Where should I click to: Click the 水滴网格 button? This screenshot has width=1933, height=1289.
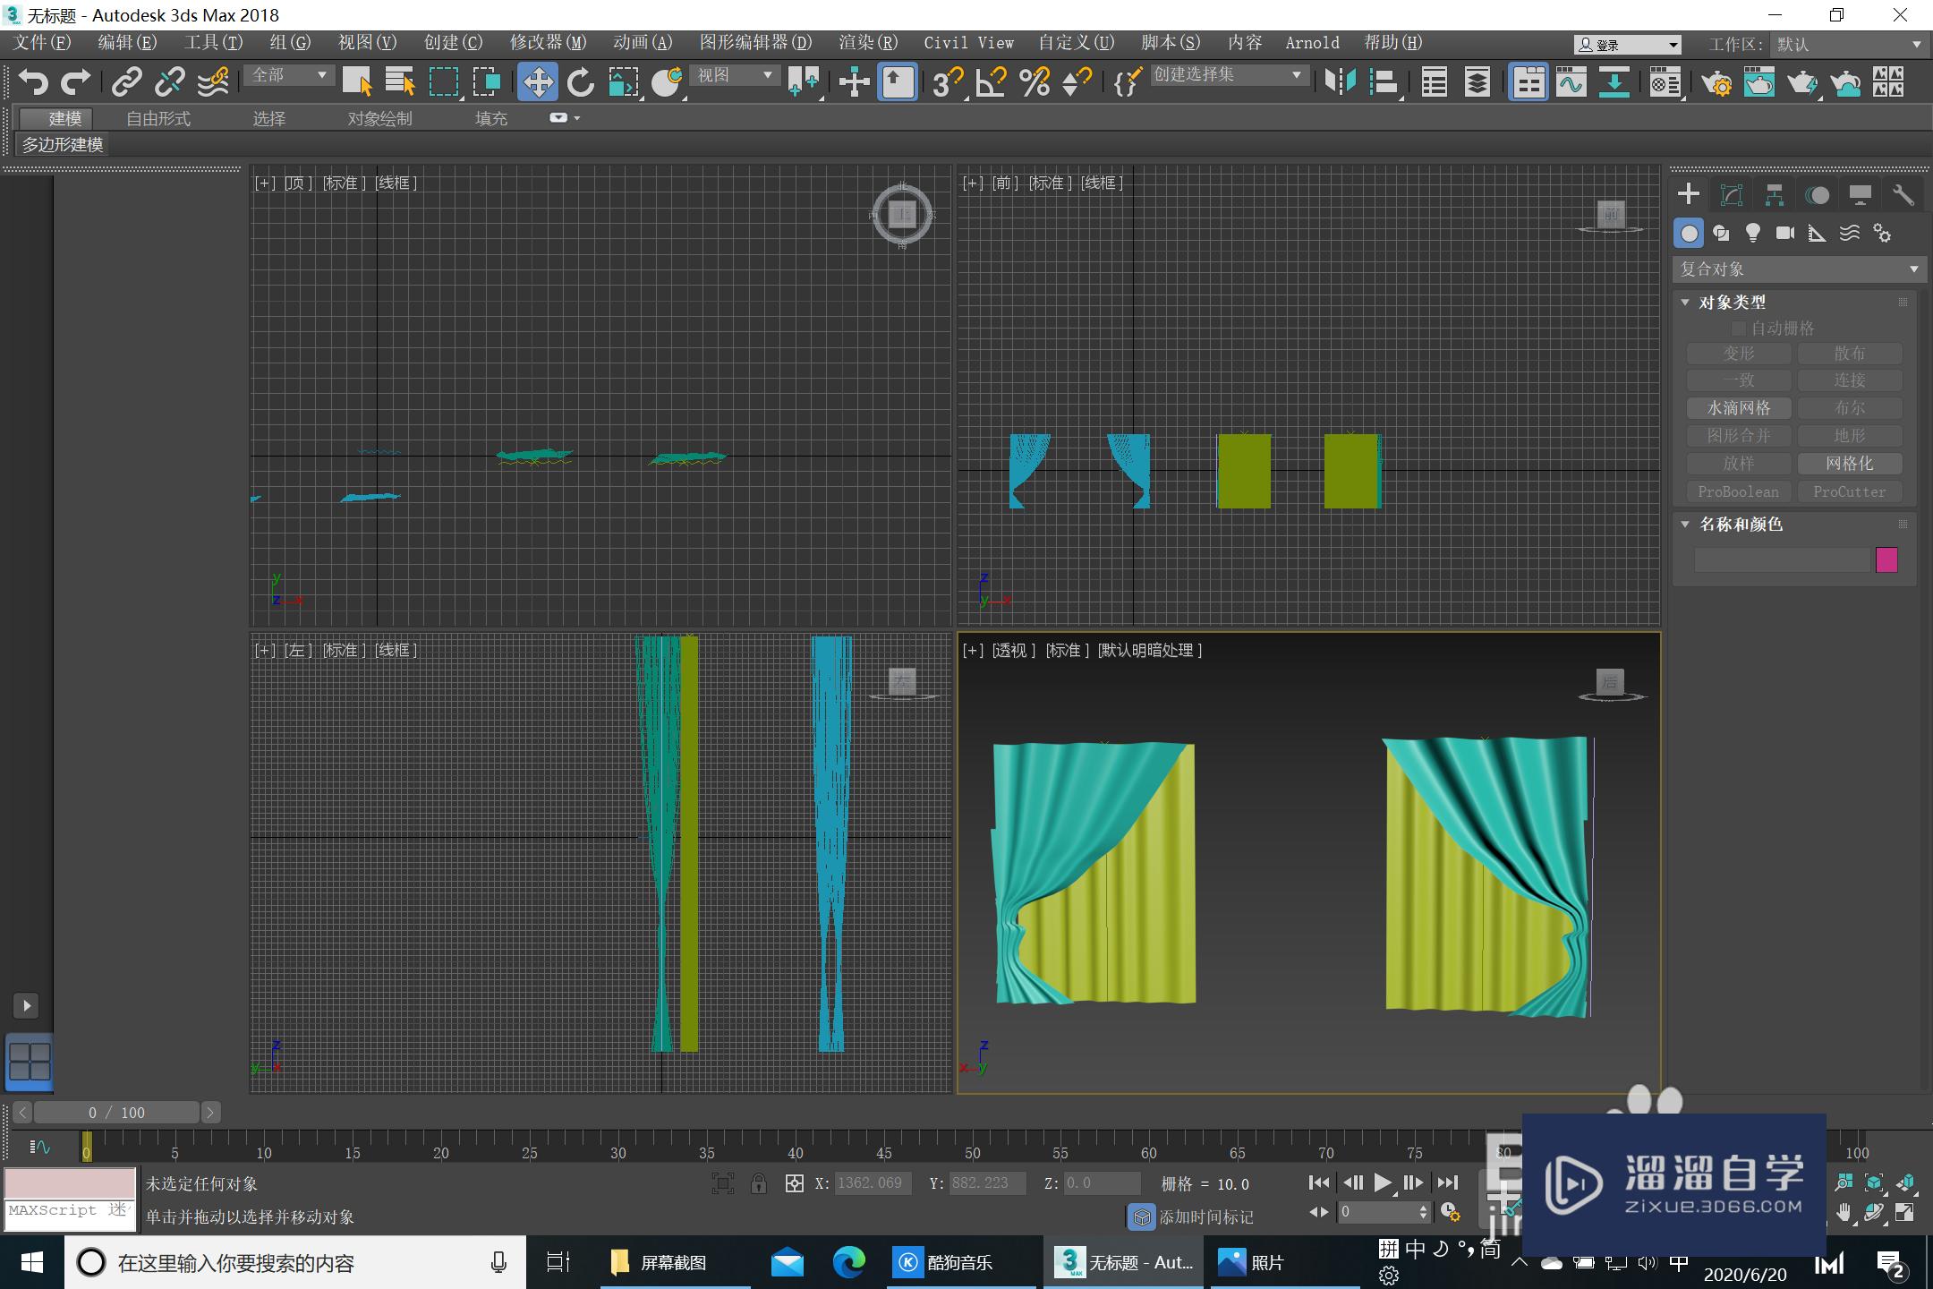coord(1739,408)
